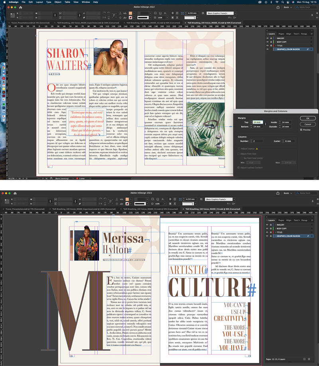Hide the BODY COPY layer in the upper Layers panel
This screenshot has height=366, width=319.
click(x=268, y=42)
